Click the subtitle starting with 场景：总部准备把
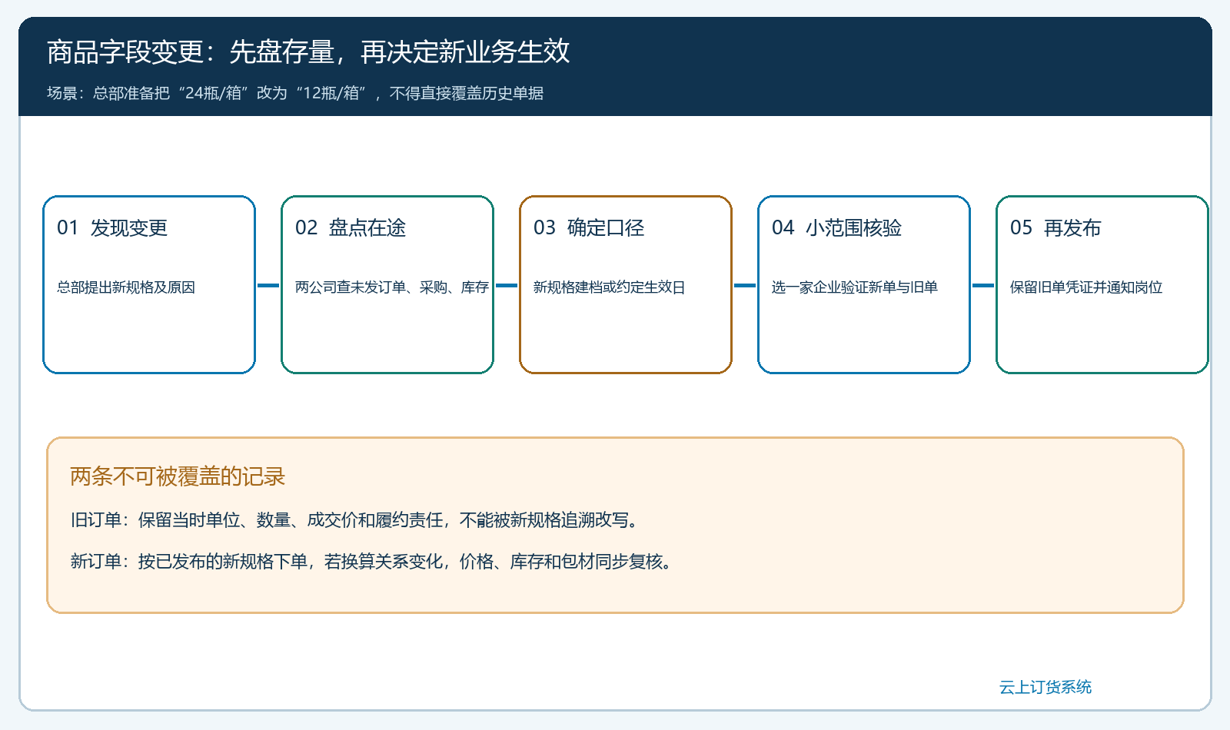 tap(295, 93)
